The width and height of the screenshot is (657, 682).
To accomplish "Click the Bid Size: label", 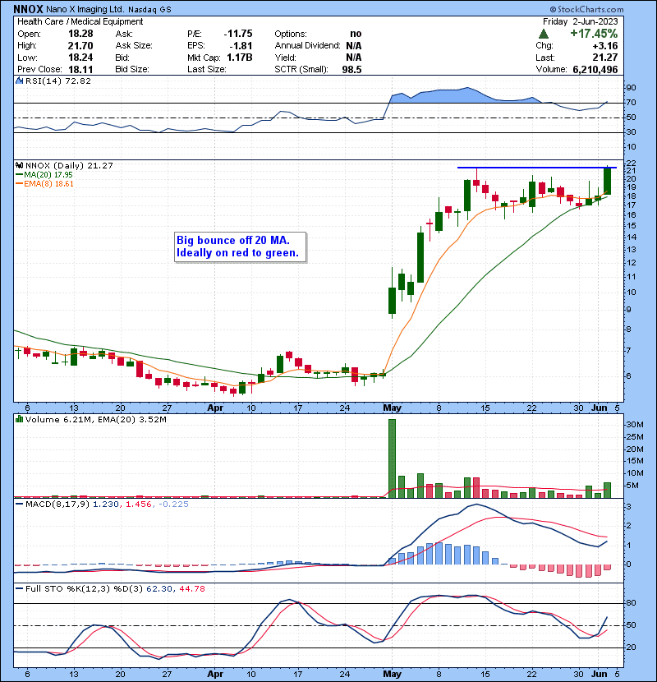I will point(132,69).
